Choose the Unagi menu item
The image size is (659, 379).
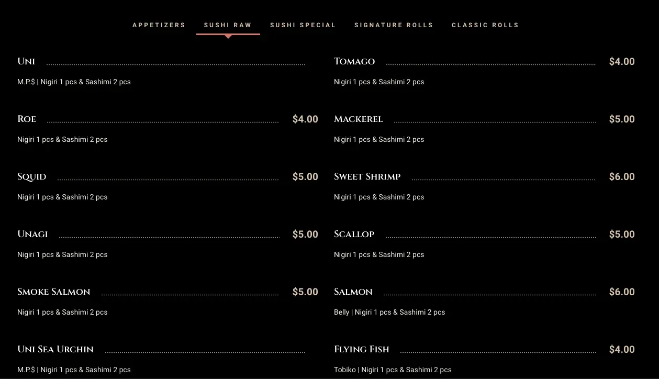pos(32,234)
